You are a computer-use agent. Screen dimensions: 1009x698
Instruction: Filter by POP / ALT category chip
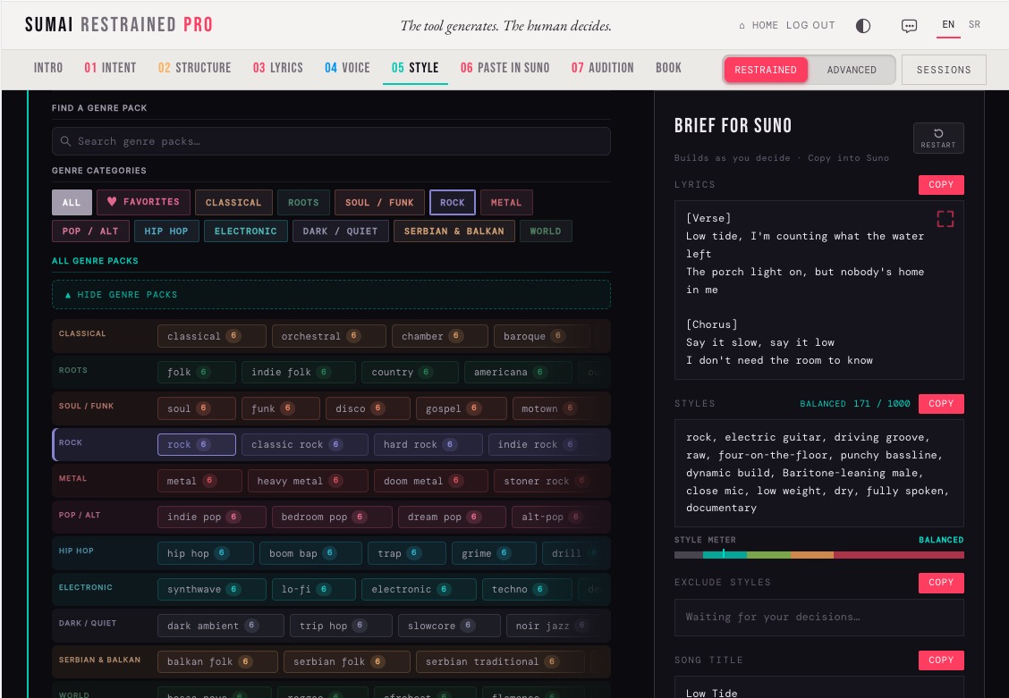pos(90,231)
